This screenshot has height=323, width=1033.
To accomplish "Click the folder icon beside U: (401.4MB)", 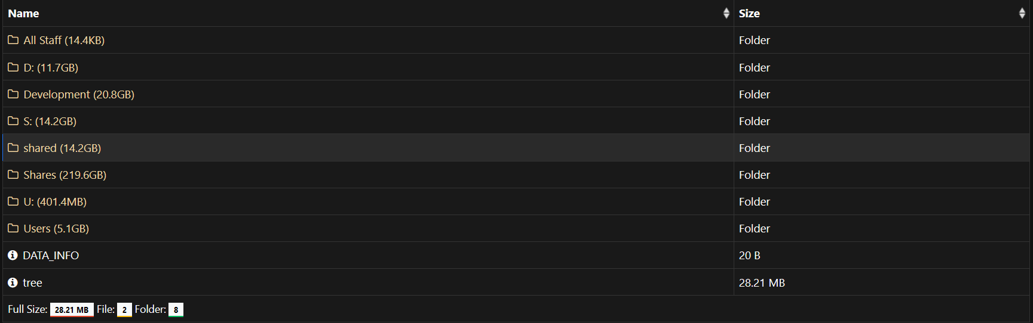I will (13, 201).
